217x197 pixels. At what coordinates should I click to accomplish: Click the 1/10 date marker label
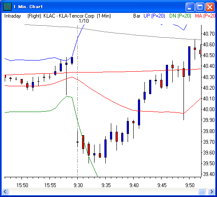(x=84, y=21)
